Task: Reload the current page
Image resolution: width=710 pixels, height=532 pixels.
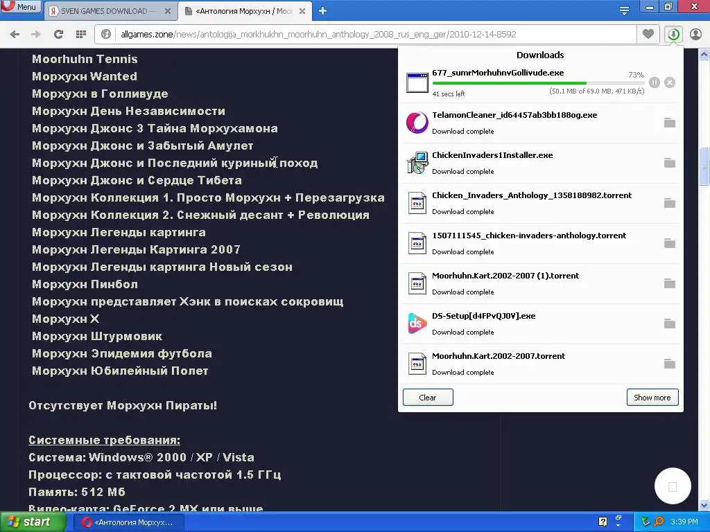Action: pyautogui.click(x=58, y=34)
